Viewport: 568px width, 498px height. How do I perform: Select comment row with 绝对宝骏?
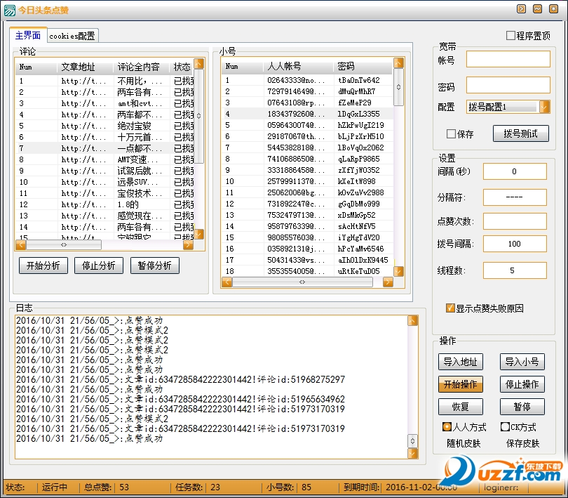point(105,126)
